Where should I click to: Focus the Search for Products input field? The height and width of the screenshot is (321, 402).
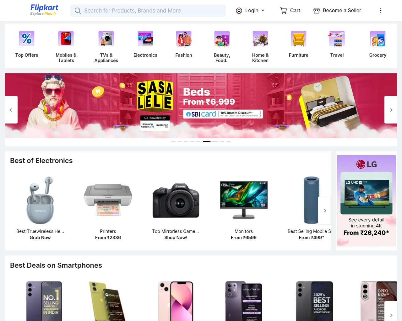(148, 11)
